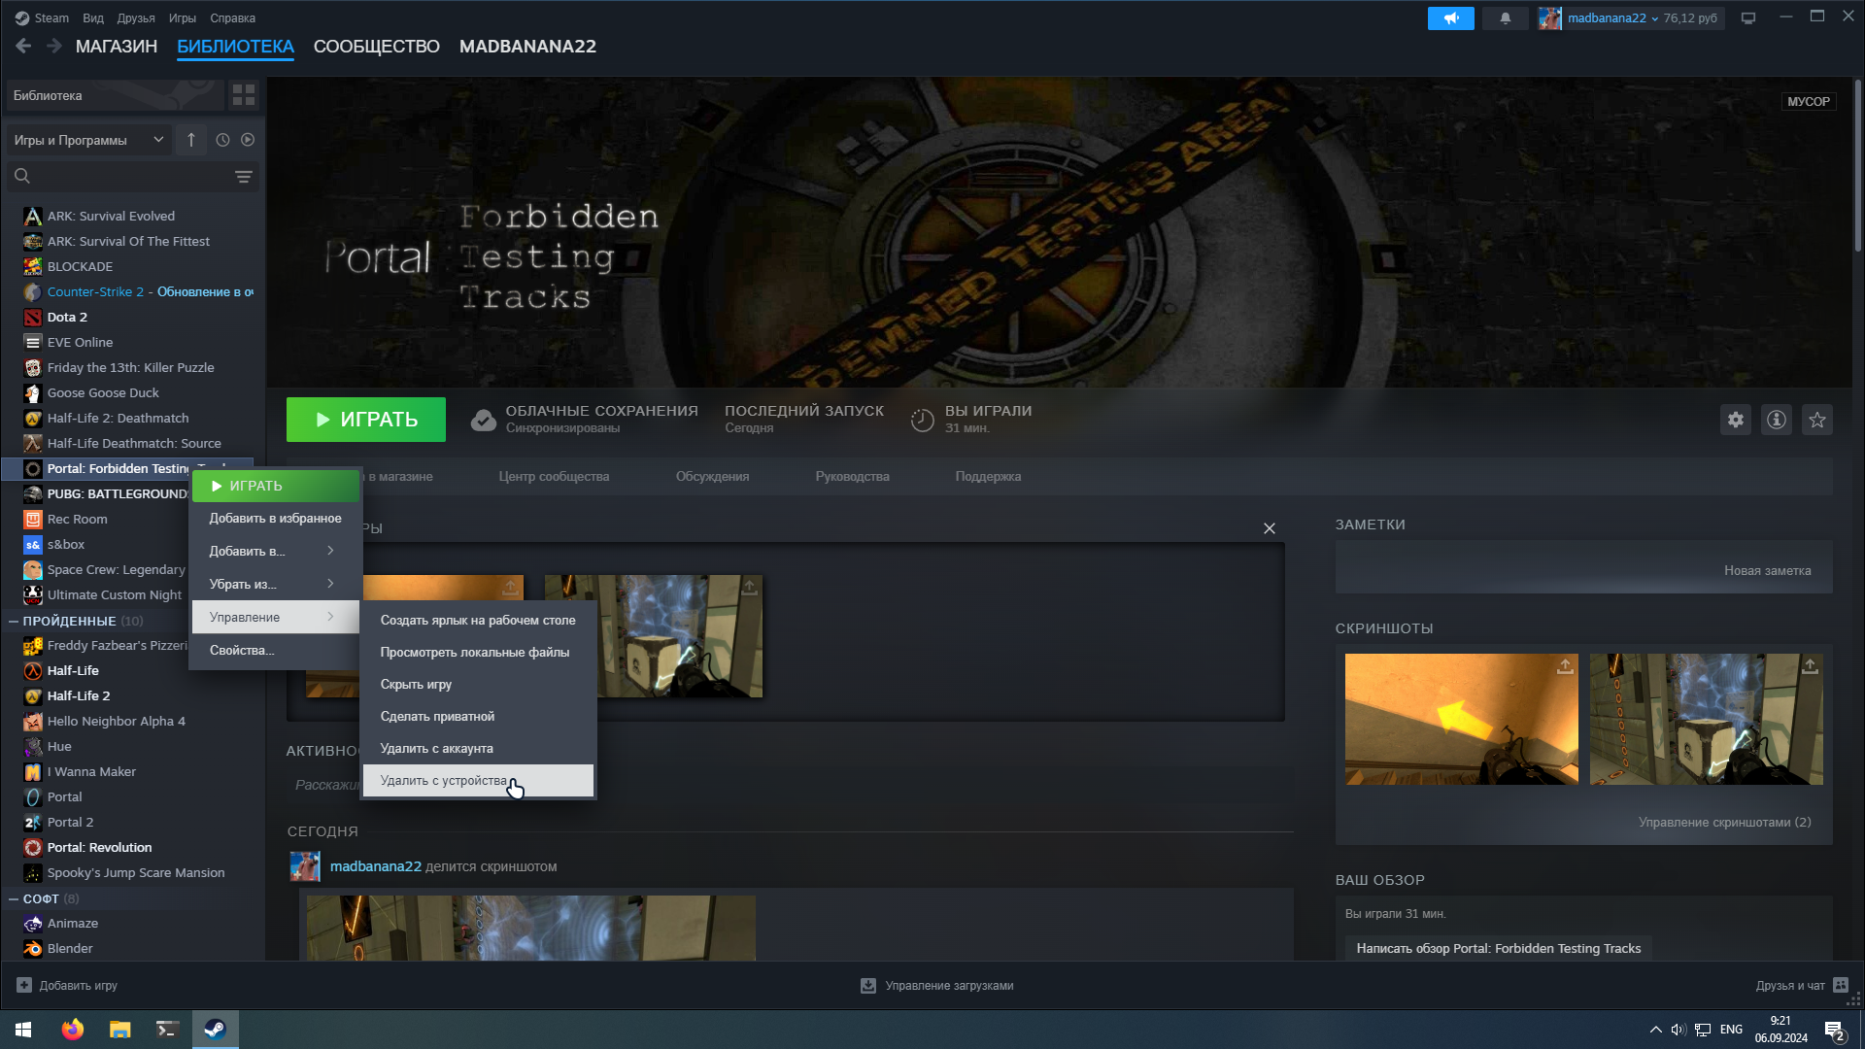Add game to favorites star icon
The image size is (1865, 1049).
1817,420
